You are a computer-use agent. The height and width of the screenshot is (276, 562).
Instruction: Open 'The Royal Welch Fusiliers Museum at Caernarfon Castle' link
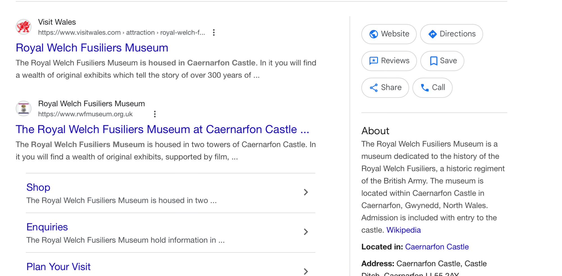[x=162, y=129]
